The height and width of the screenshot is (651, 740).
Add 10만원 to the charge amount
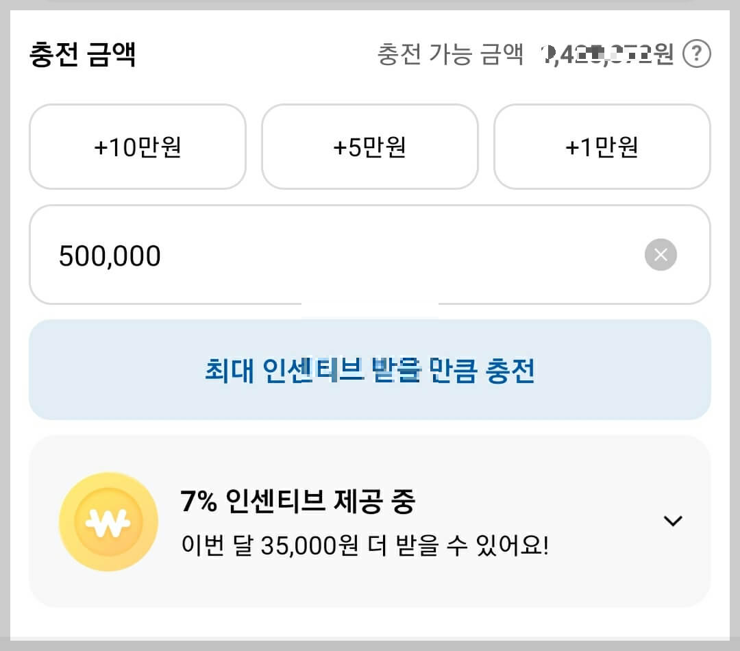pos(137,147)
